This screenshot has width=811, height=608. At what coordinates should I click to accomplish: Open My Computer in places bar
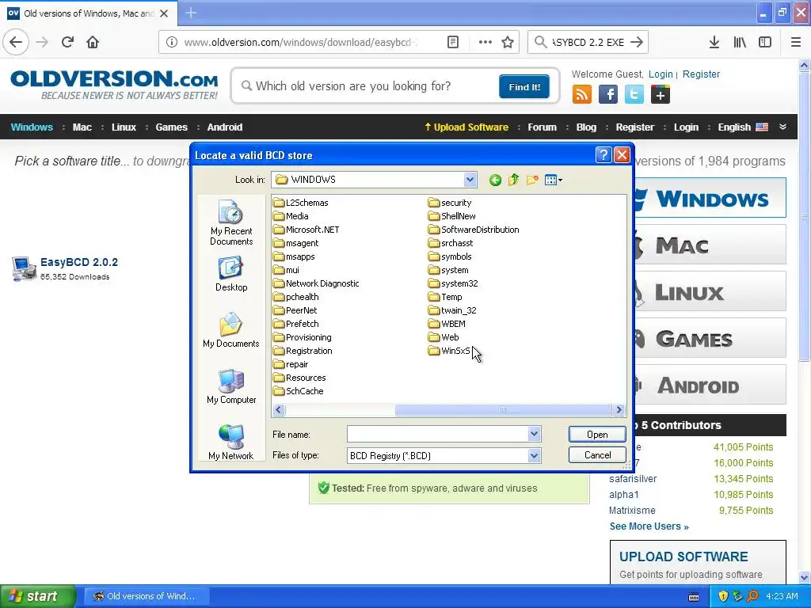pos(231,386)
